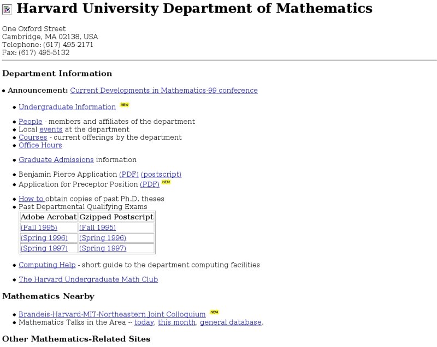
Task: Click the How to link for theses
Action: click(x=31, y=199)
